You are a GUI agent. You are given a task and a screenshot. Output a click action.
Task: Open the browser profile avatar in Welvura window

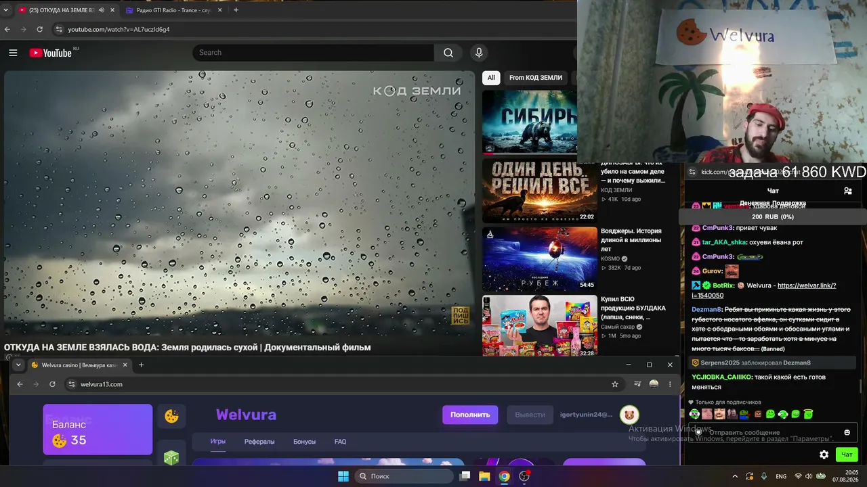coord(654,384)
